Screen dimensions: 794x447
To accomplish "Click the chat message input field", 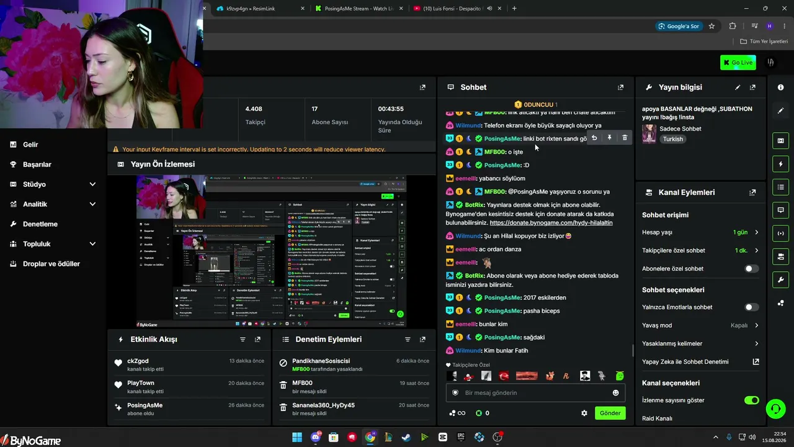I will coord(535,393).
